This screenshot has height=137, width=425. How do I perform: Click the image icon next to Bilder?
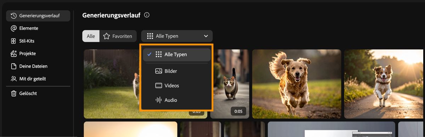coord(159,71)
